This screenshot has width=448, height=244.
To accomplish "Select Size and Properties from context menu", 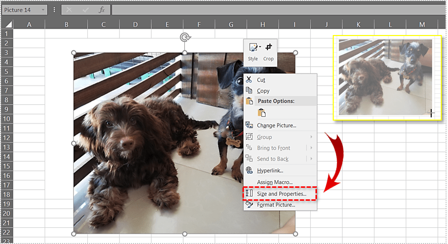I will pos(281,194).
